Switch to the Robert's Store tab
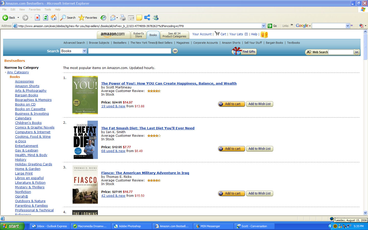The height and width of the screenshot is (230, 368). [139, 35]
